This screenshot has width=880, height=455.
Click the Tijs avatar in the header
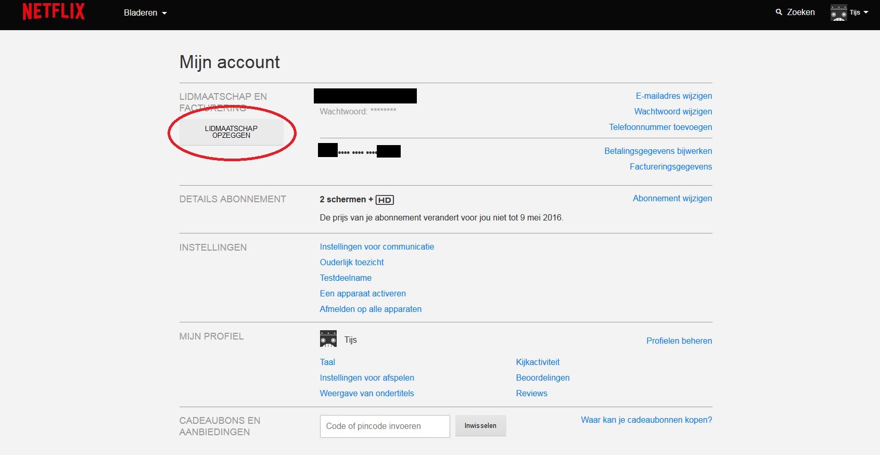838,12
